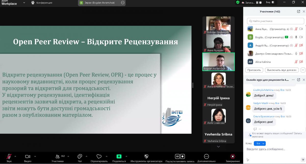Toggle camera with the Видео button

click(28, 158)
